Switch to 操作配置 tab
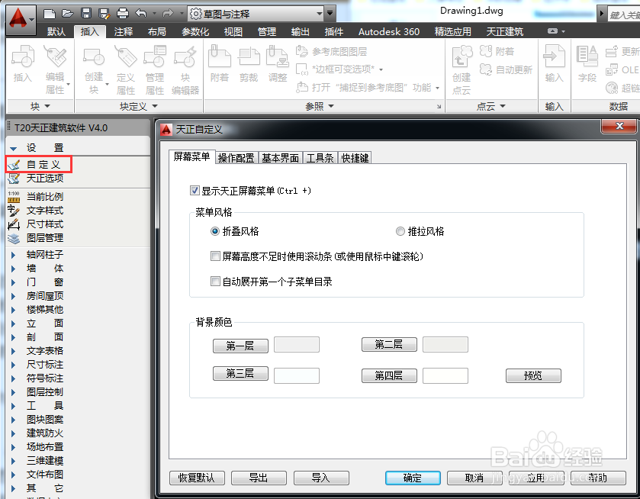Viewport: 640px width, 499px height. click(x=236, y=158)
